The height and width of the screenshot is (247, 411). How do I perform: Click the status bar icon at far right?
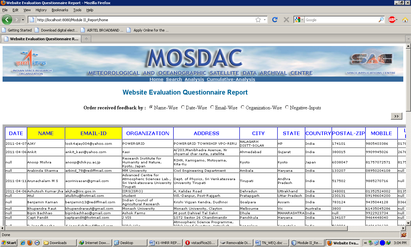[404, 235]
